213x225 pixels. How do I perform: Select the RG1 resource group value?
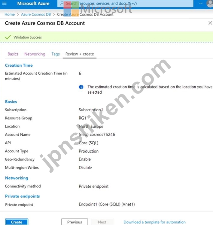point(83,118)
